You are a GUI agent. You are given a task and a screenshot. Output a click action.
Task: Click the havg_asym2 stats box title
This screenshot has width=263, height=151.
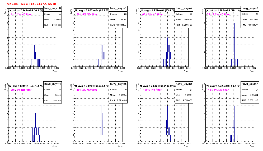coord(184,8)
